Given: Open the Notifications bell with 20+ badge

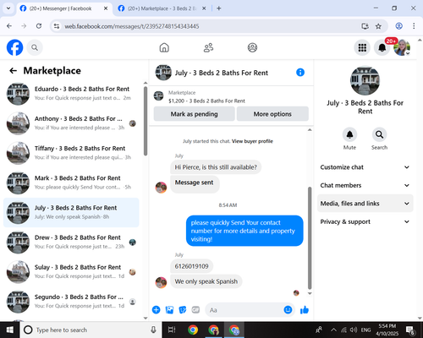Looking at the screenshot, I should click(382, 47).
